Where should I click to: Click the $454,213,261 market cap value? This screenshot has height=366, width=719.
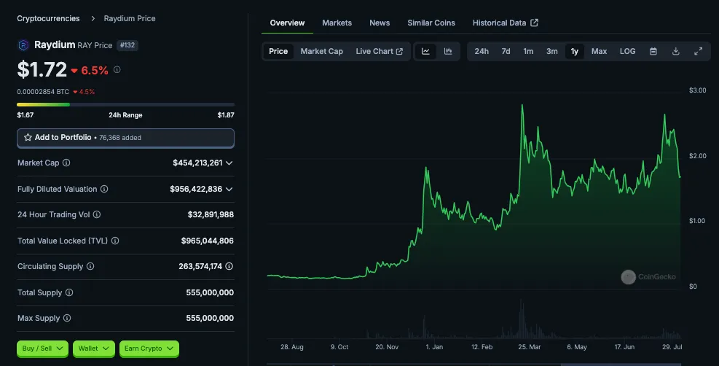click(x=197, y=163)
